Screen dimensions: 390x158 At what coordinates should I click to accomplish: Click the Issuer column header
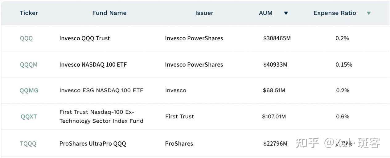(204, 13)
